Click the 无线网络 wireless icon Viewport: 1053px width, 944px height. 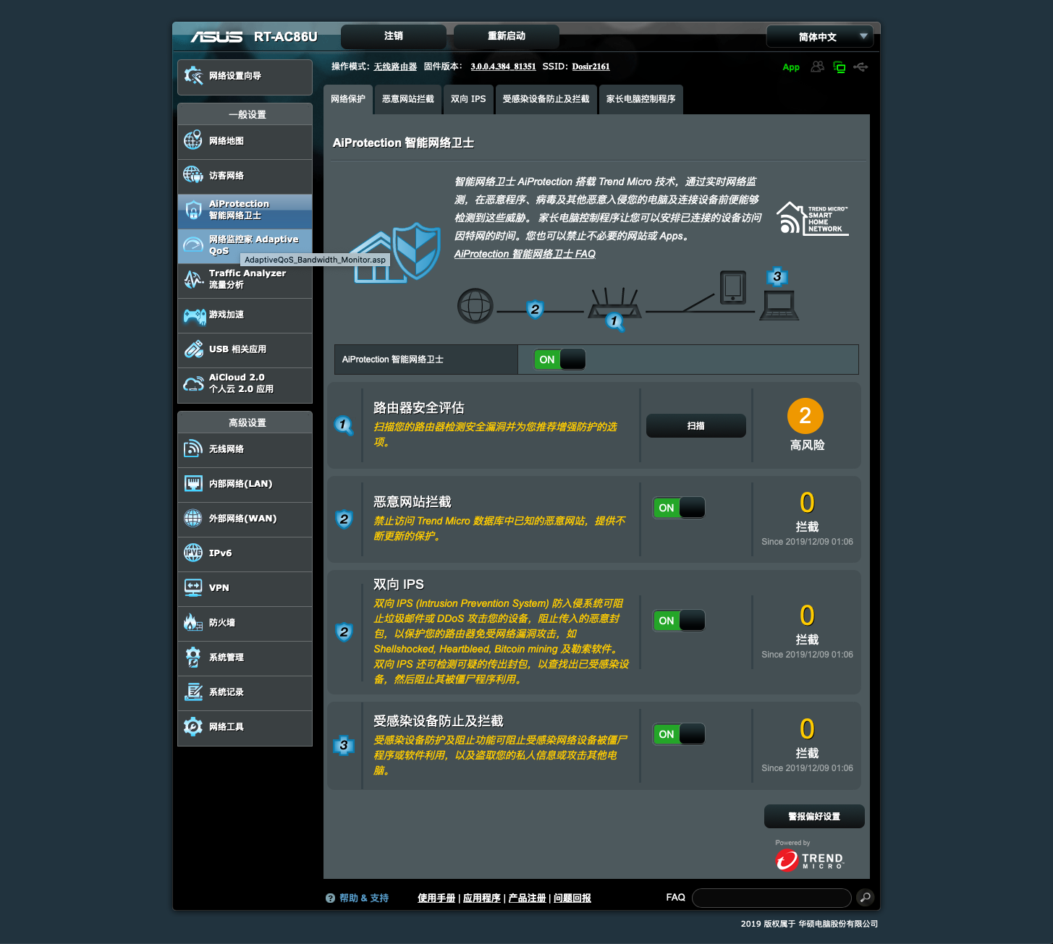tap(193, 448)
